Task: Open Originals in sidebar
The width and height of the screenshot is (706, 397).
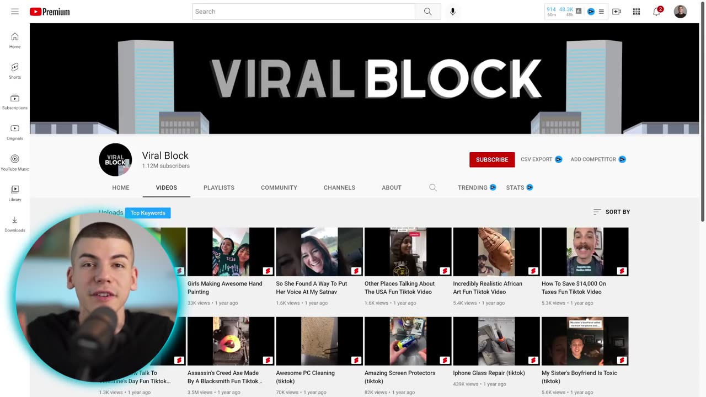Action: [x=15, y=132]
